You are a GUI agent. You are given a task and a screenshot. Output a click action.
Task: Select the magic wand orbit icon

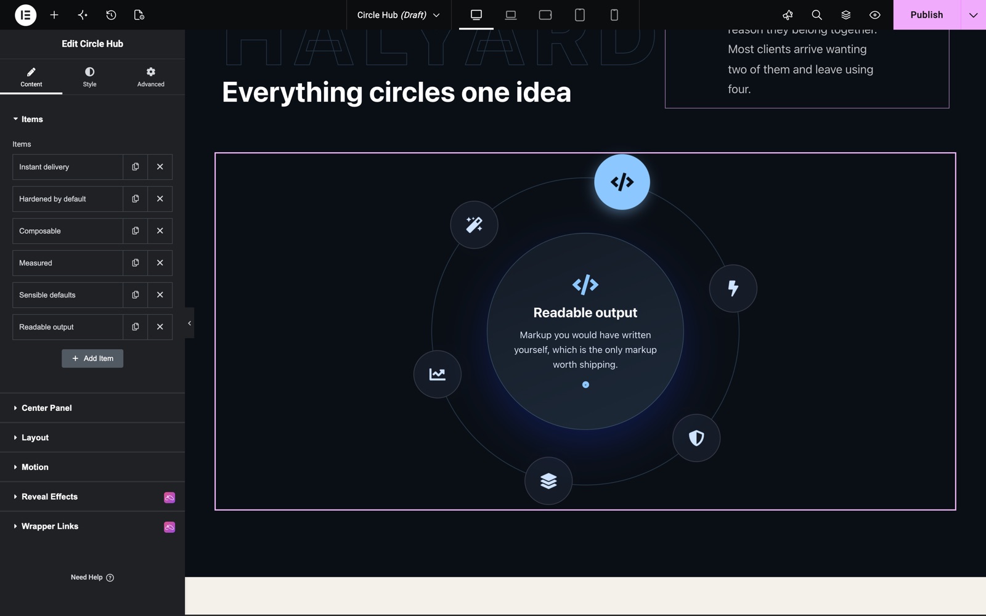coord(474,225)
